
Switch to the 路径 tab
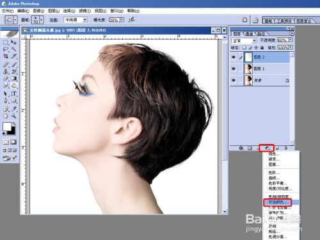pyautogui.click(x=261, y=34)
